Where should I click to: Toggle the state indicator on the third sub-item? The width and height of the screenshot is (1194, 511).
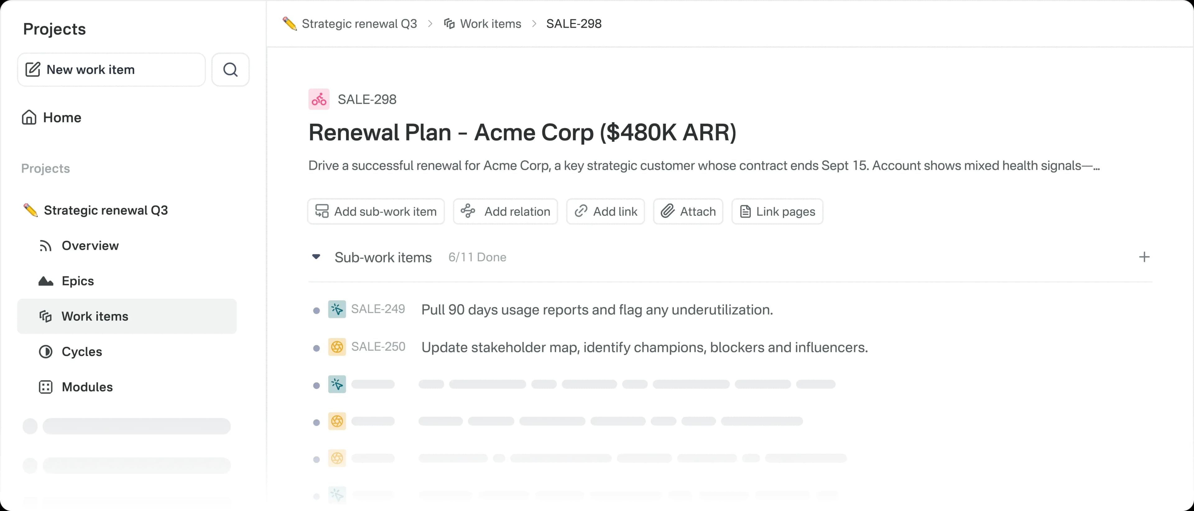coord(337,384)
